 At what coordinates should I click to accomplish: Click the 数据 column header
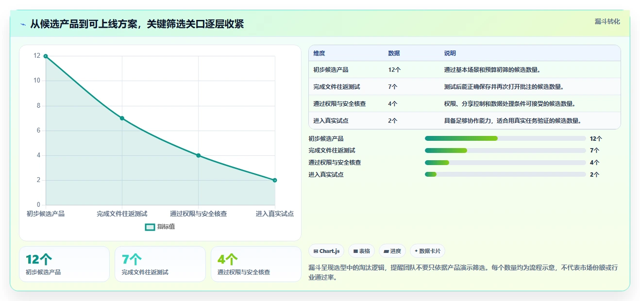point(394,53)
